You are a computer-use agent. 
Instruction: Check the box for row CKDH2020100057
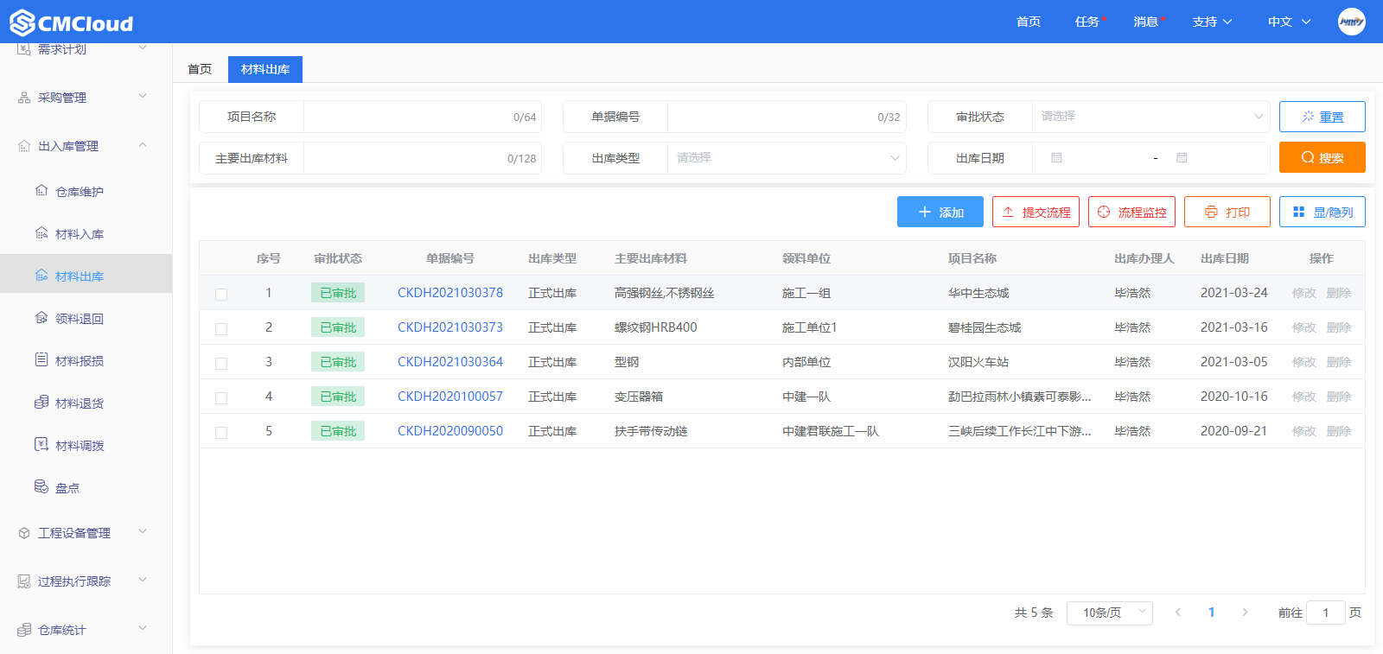(x=221, y=397)
